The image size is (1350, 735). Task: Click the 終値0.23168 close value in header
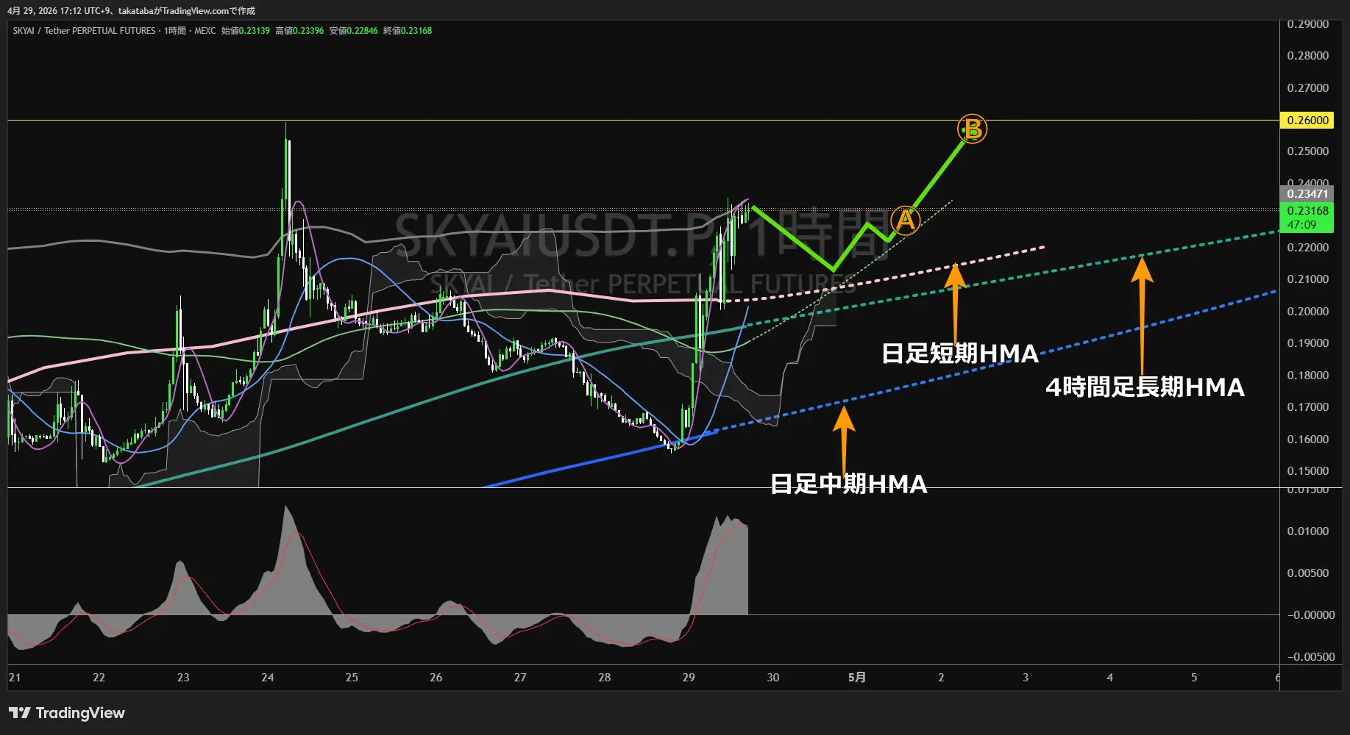tap(408, 31)
